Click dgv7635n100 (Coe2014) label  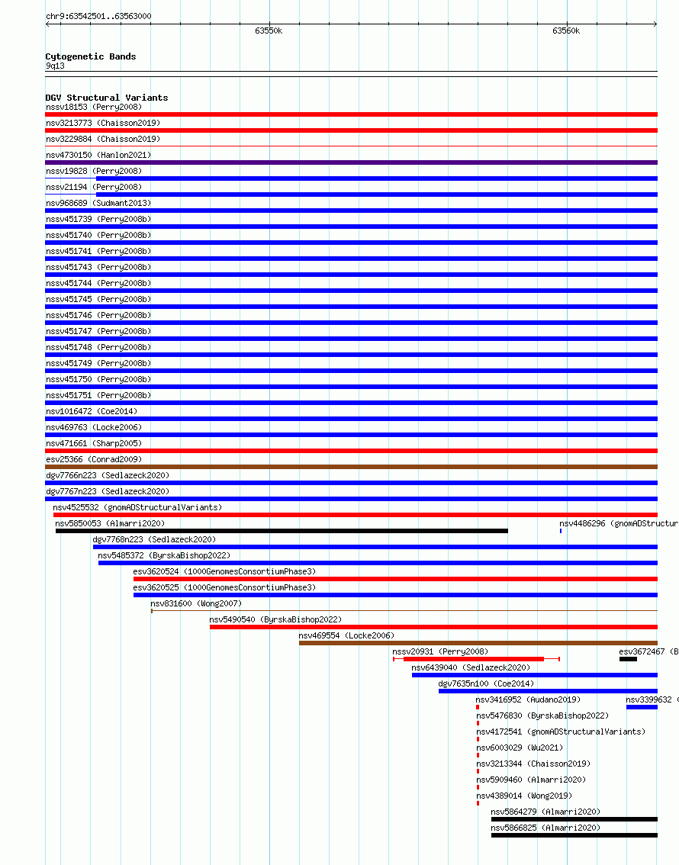(x=487, y=683)
